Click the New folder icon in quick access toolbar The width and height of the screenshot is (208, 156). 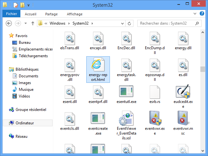[22, 5]
